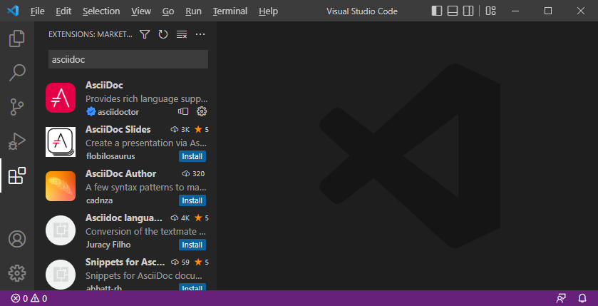The height and width of the screenshot is (306, 598).
Task: Install the Snippets for AsciiDoc extension
Action: click(x=192, y=288)
